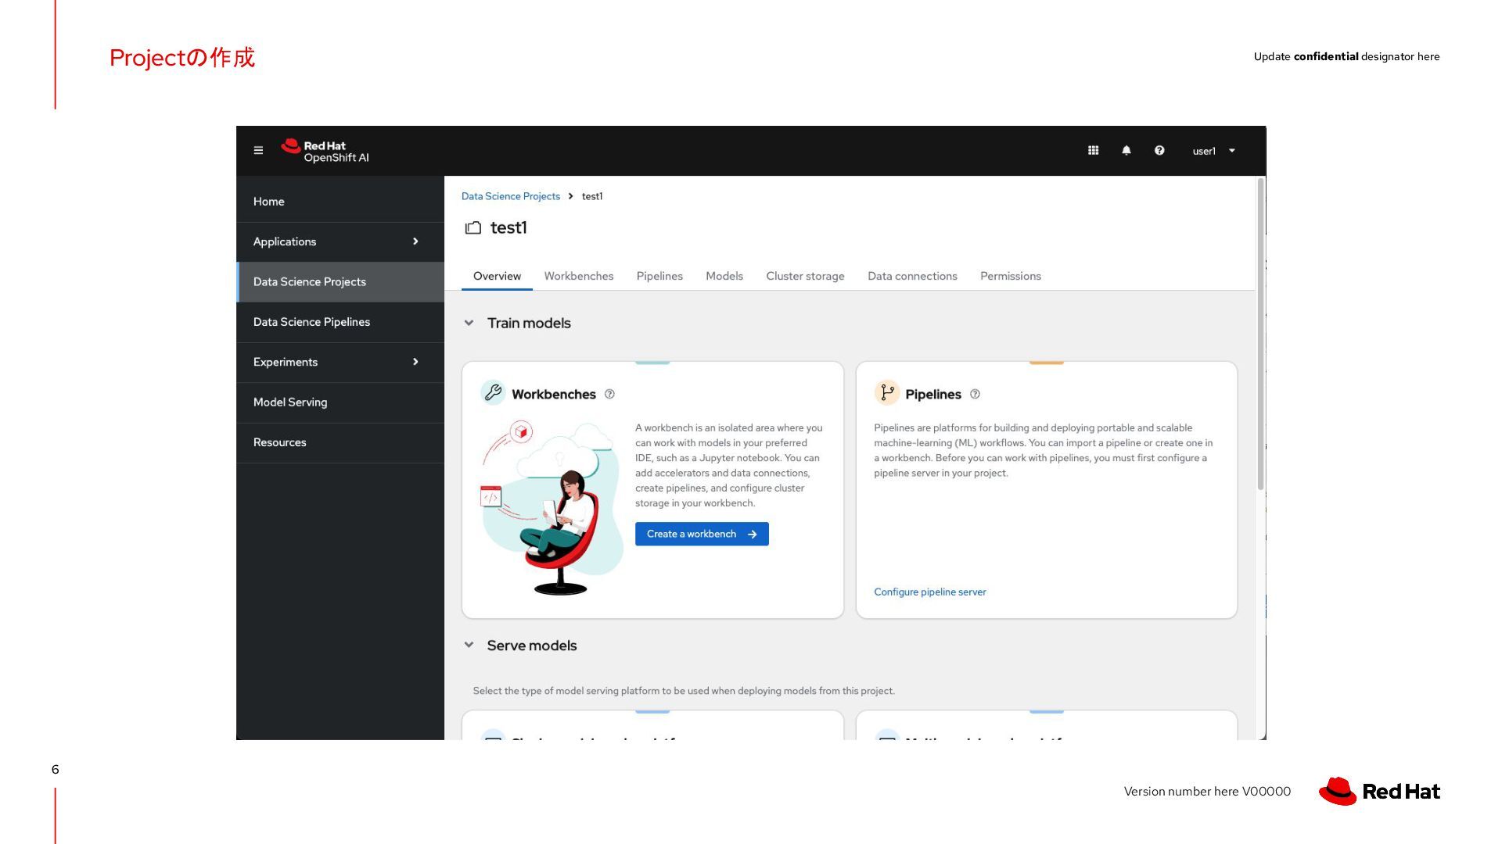The width and height of the screenshot is (1502, 844).
Task: Click the Red Hat OpenShift AI logo
Action: tap(325, 151)
